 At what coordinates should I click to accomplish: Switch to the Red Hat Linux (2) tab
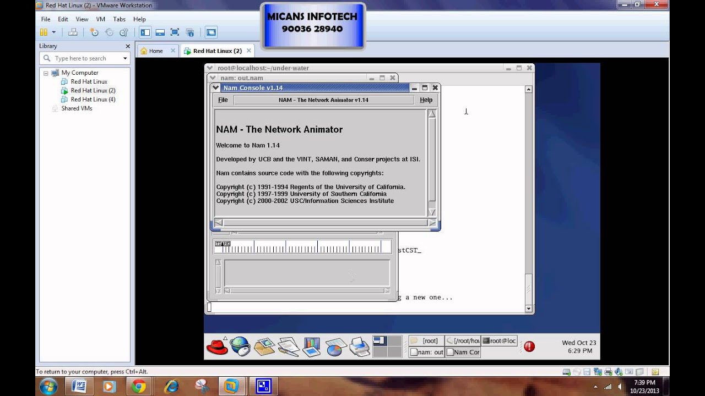tap(217, 51)
